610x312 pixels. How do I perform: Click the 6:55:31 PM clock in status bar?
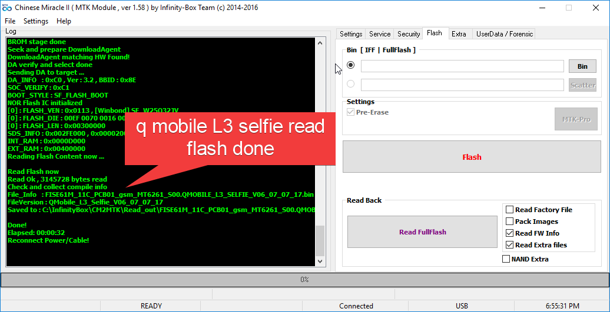click(x=562, y=306)
